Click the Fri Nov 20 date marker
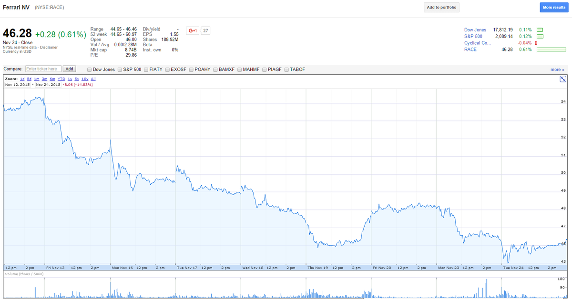The height and width of the screenshot is (299, 572). coord(382,268)
